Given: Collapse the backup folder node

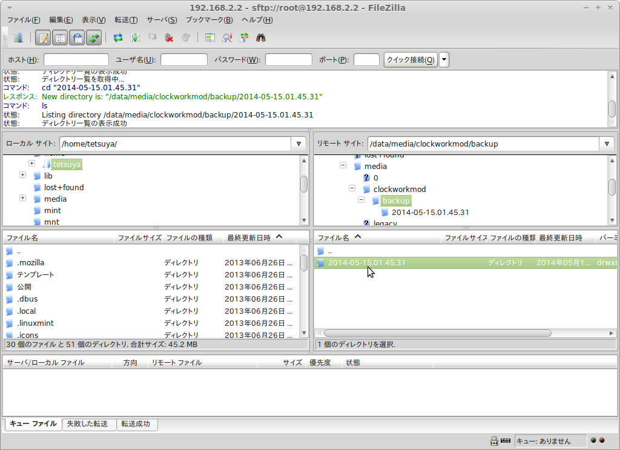Looking at the screenshot, I should [x=361, y=200].
